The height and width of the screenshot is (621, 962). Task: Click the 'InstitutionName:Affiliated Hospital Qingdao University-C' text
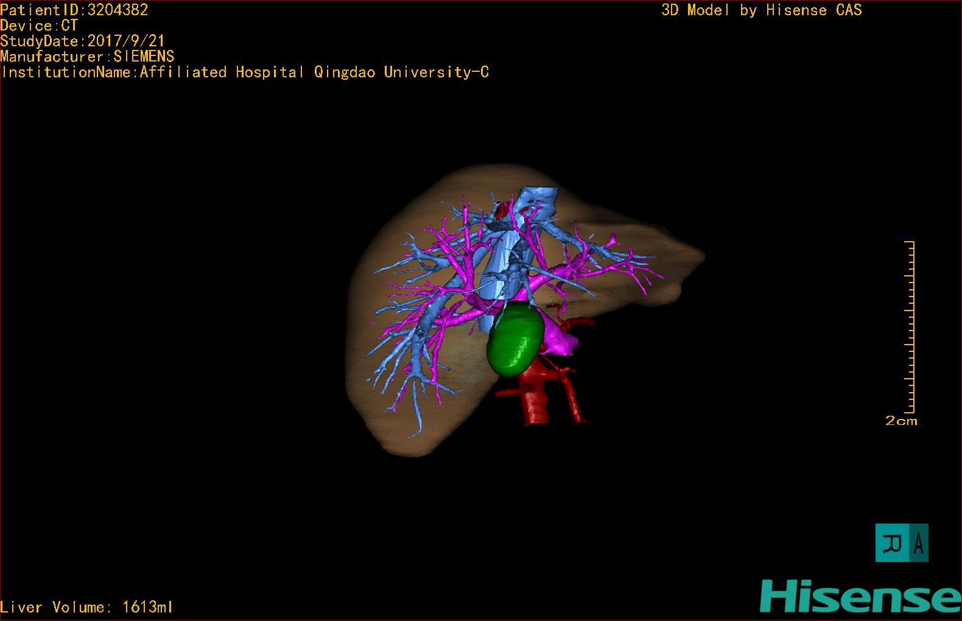pyautogui.click(x=245, y=72)
